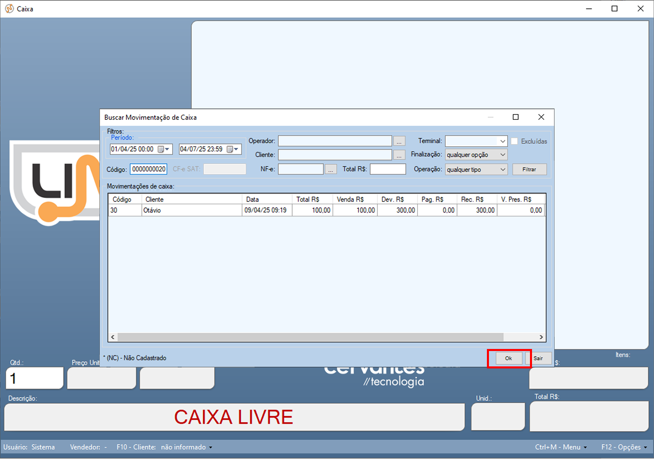Toggle the Excluídas checkbox
Image resolution: width=654 pixels, height=459 pixels.
[515, 141]
